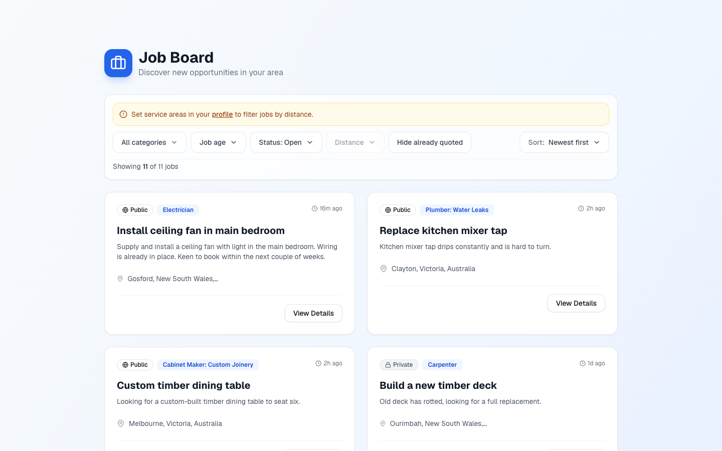Screen dimensions: 722x451
Task: Click the location pin beside Clayton, Victoria
Action: tap(384, 269)
